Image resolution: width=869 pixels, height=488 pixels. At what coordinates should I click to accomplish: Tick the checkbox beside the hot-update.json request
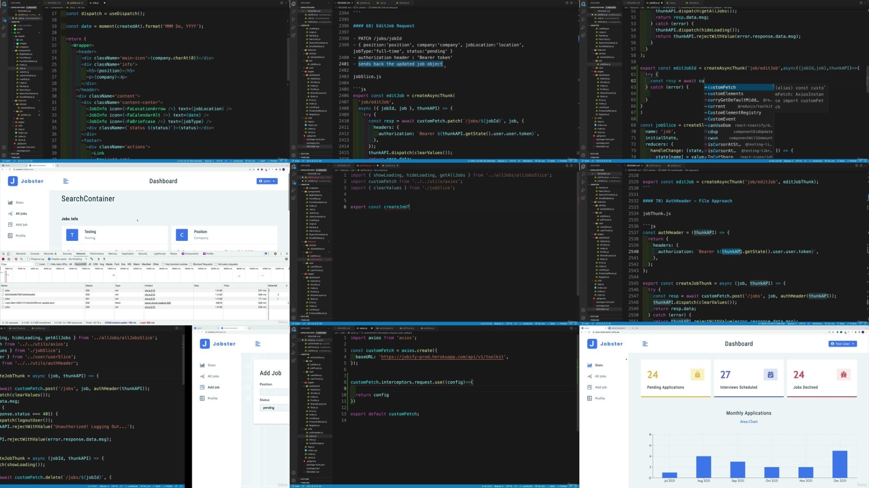(3, 303)
